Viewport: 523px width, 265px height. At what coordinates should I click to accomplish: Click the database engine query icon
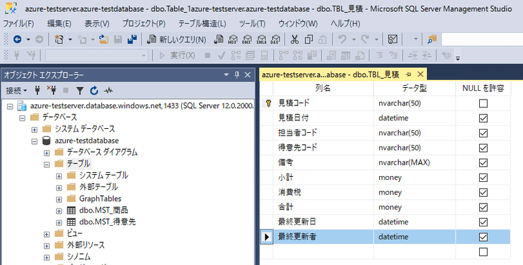(218, 39)
